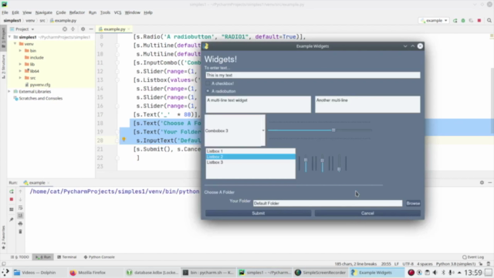Click the Default Folder input field

(327, 203)
